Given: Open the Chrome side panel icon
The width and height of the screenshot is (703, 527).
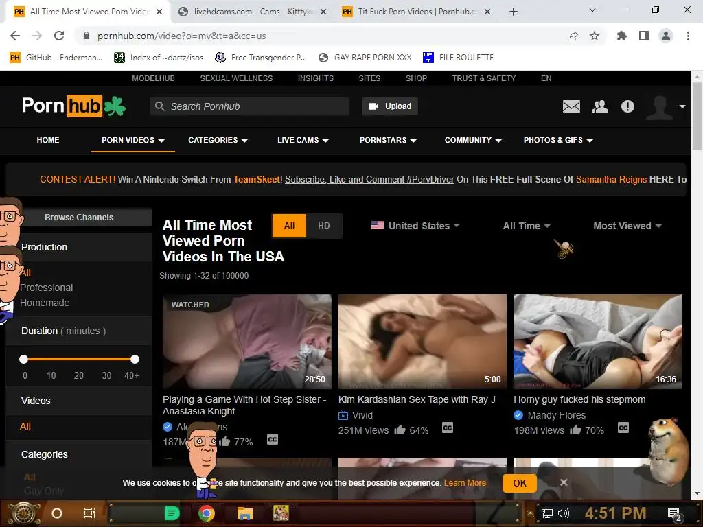Looking at the screenshot, I should point(644,36).
